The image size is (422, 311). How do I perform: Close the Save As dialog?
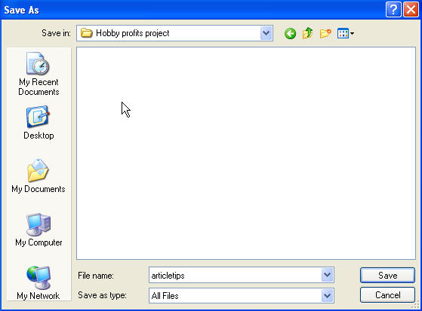pyautogui.click(x=411, y=10)
